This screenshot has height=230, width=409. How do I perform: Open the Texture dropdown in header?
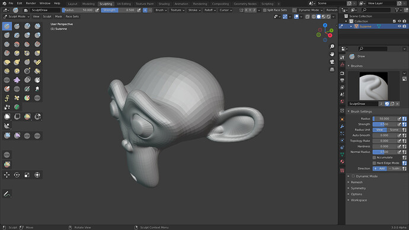(x=177, y=10)
